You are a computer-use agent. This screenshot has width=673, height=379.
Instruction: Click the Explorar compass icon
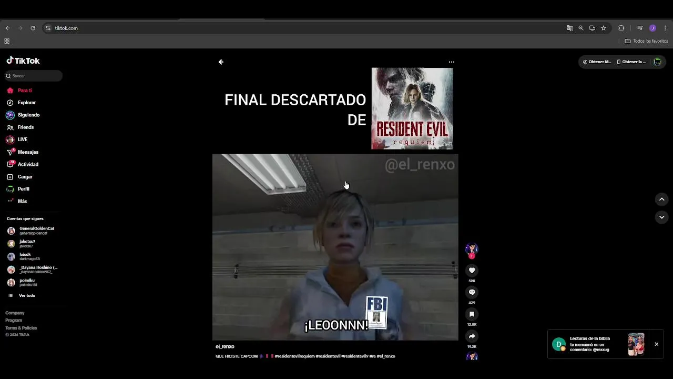click(x=10, y=103)
